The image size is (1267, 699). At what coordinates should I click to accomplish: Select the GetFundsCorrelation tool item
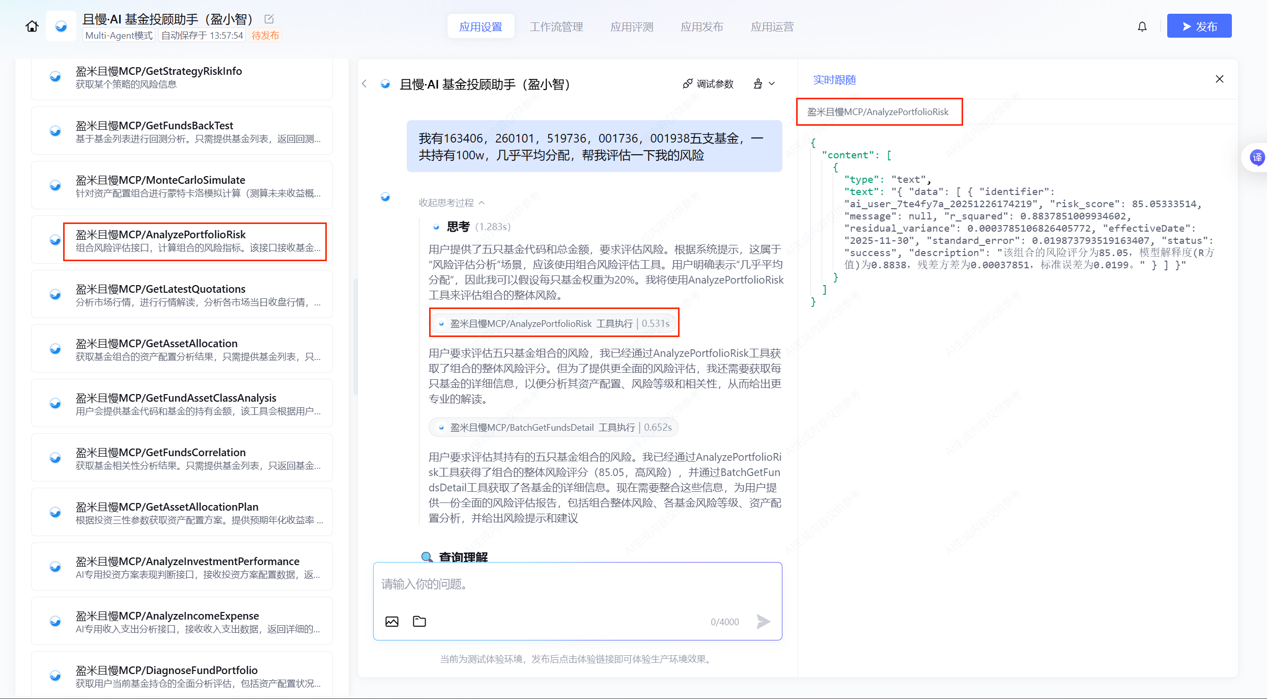click(x=182, y=458)
